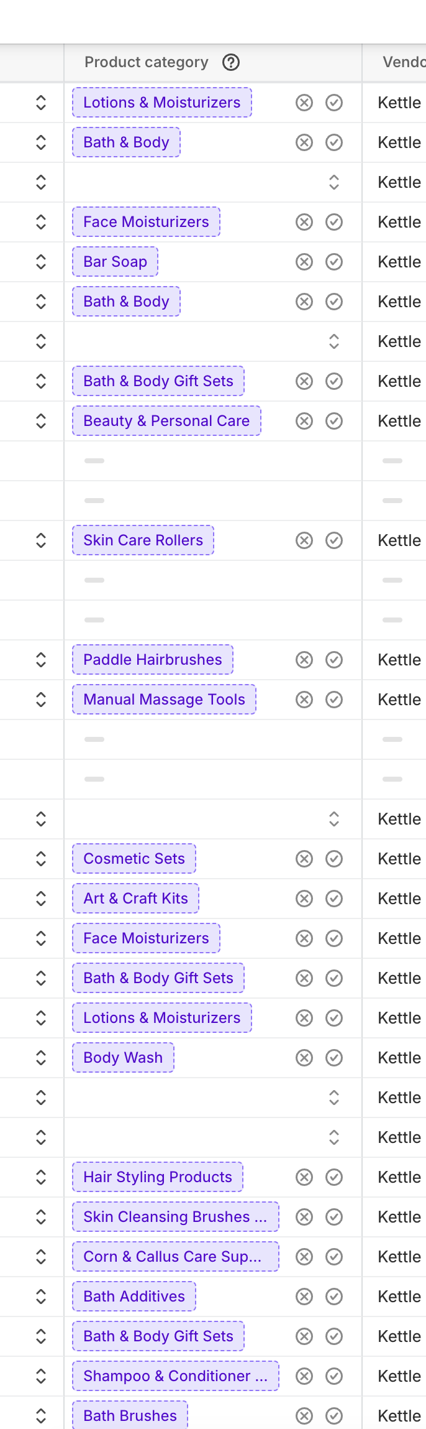Approve the Cosmetic Sets category suggestion
426x1429 pixels.
[334, 859]
